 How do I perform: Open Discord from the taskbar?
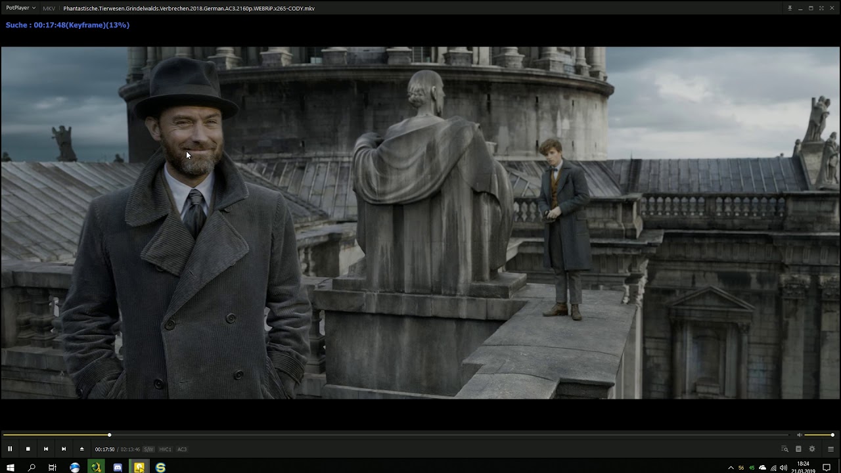coord(118,468)
